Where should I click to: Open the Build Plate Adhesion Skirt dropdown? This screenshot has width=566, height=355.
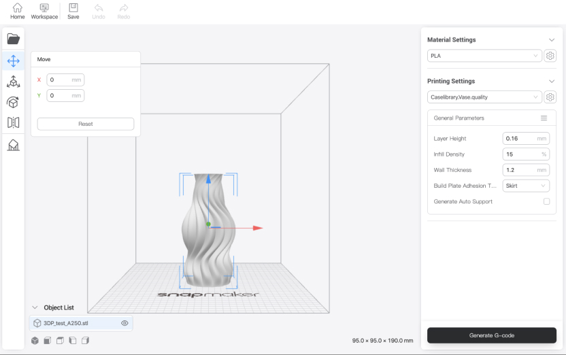click(x=526, y=186)
